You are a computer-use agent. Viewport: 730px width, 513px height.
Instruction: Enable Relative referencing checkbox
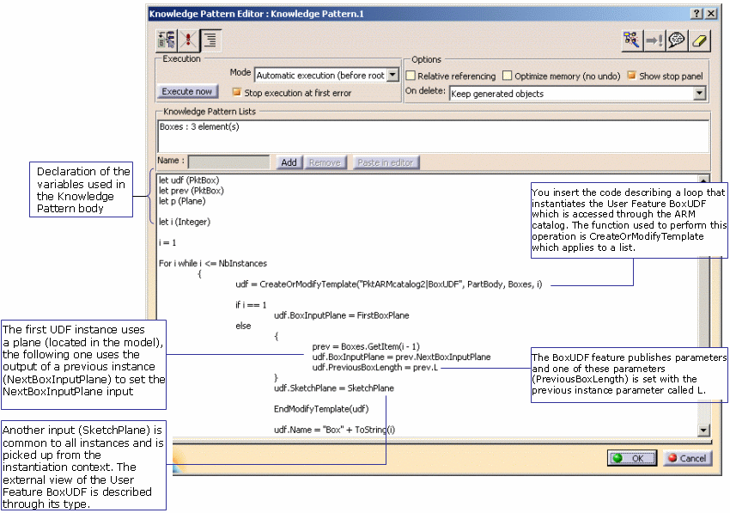(411, 76)
